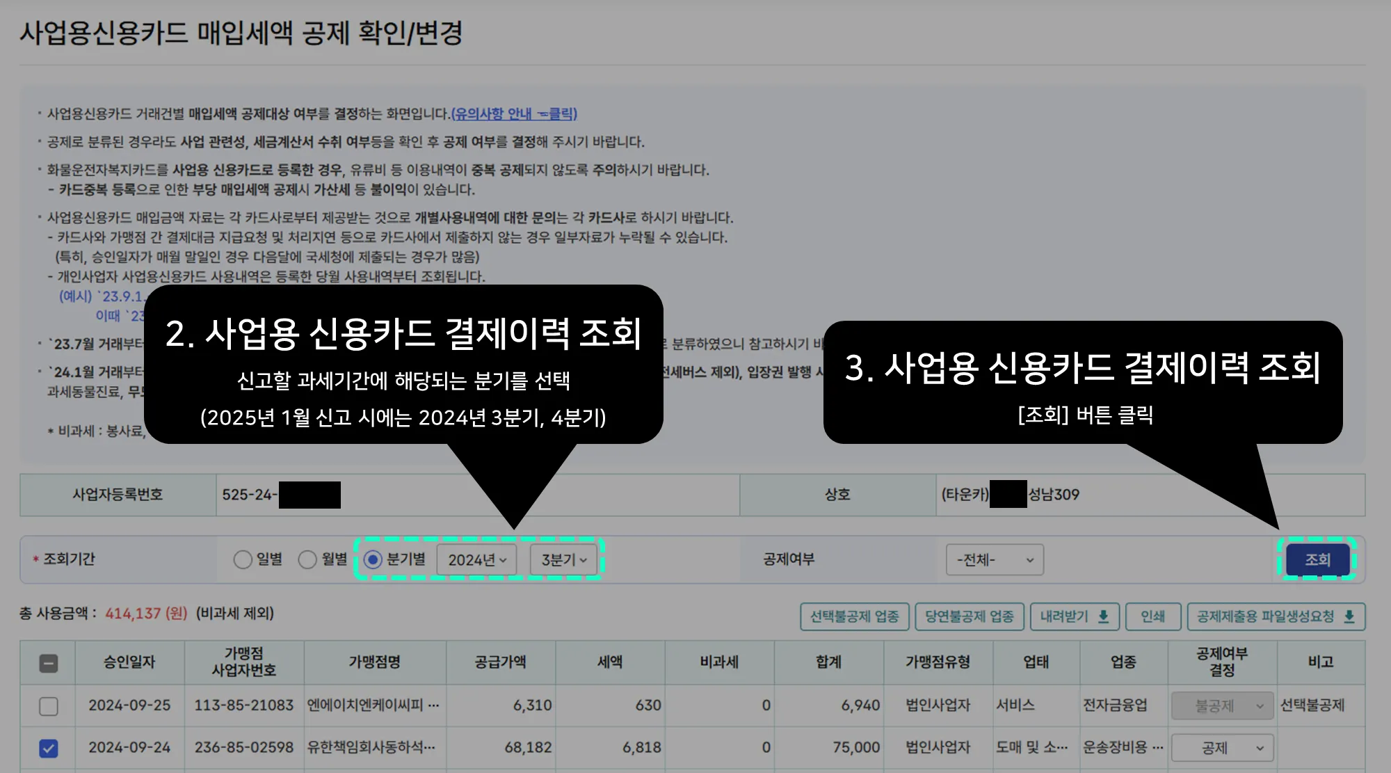Screen dimensions: 1391x773
Task: Open 선택불공제 업종 list
Action: coord(854,616)
